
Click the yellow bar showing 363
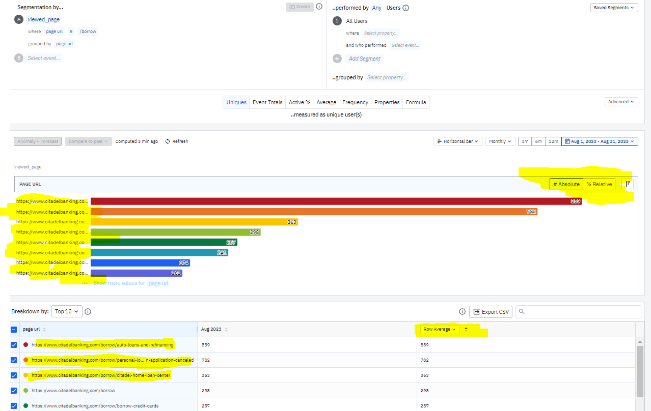tap(194, 222)
